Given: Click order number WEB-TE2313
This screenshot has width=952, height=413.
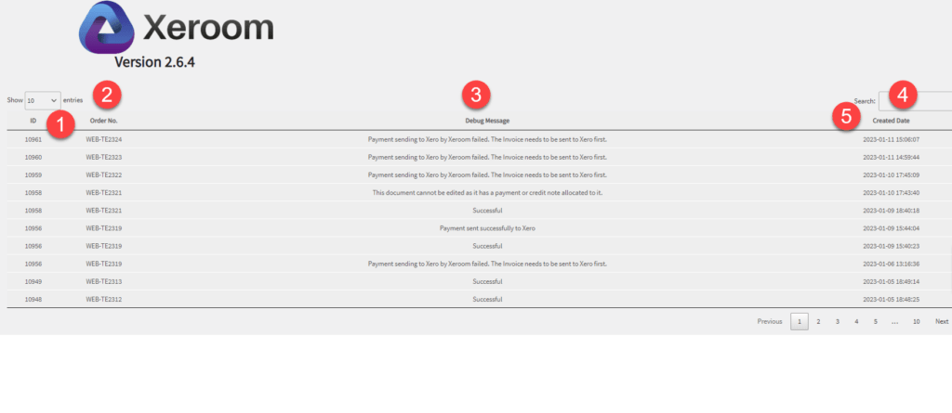Looking at the screenshot, I should (104, 281).
